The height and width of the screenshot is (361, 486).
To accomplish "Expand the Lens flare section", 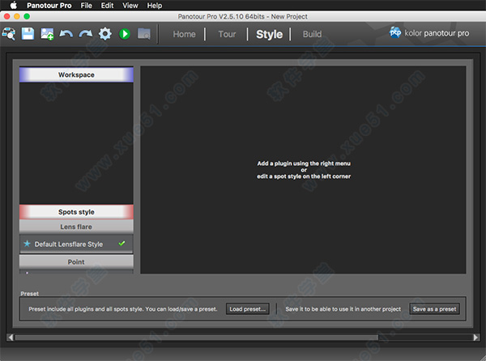I will (76, 227).
